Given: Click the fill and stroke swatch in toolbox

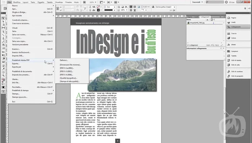Looking at the screenshot, I should pyautogui.click(x=3, y=80).
